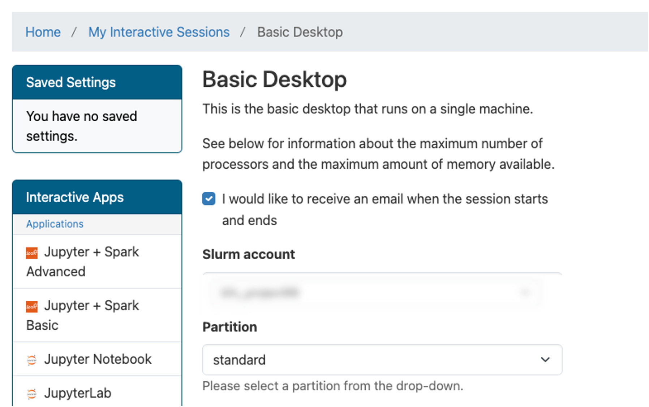This screenshot has height=407, width=649.
Task: Uncheck the session email notification checkbox
Action: click(x=209, y=199)
